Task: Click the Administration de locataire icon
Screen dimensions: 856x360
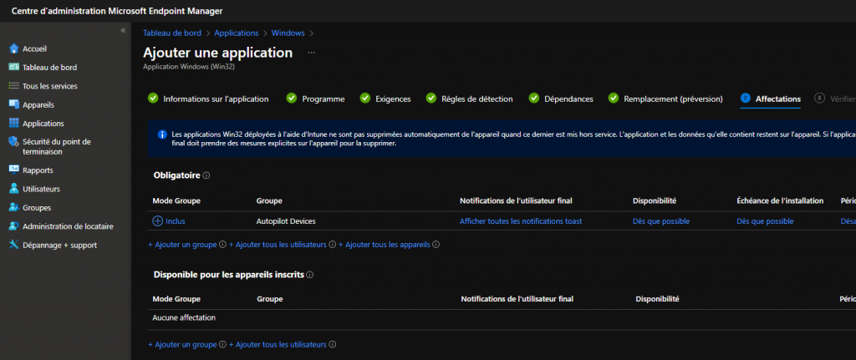Action: (x=14, y=226)
